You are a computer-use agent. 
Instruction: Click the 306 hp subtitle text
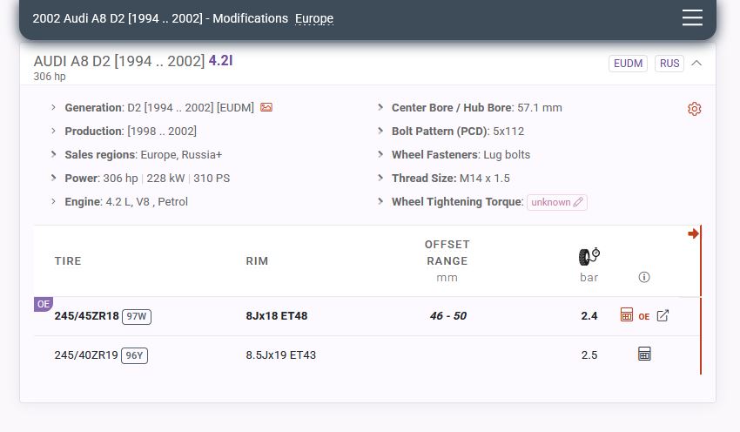pos(50,77)
